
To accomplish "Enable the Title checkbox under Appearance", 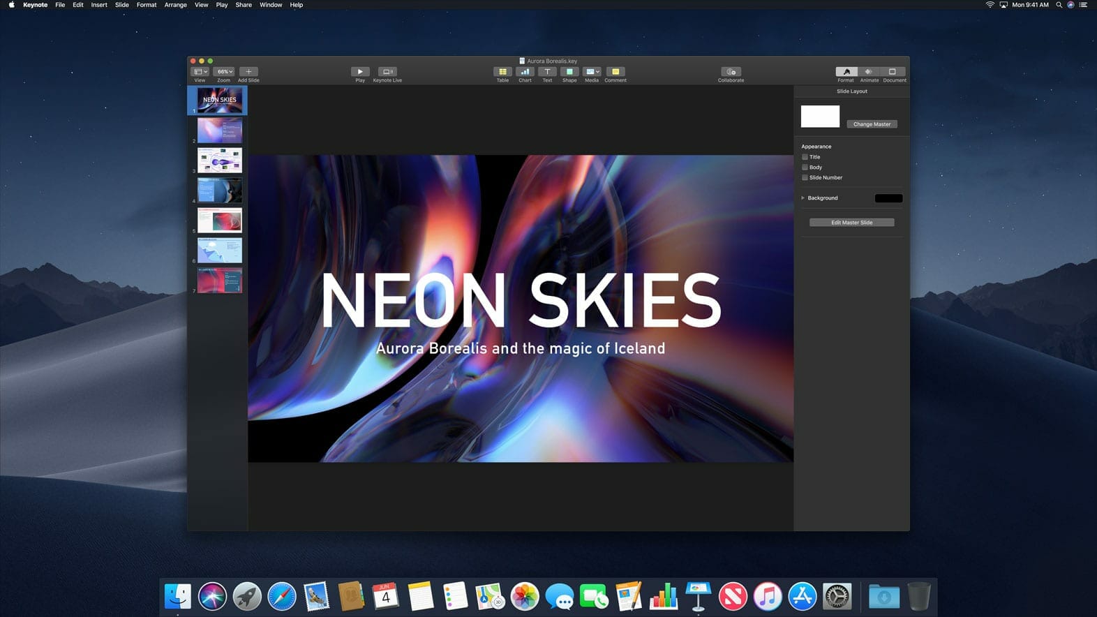I will coord(805,157).
